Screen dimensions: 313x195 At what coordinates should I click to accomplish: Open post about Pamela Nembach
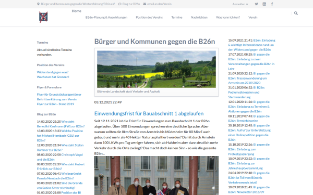59,176
